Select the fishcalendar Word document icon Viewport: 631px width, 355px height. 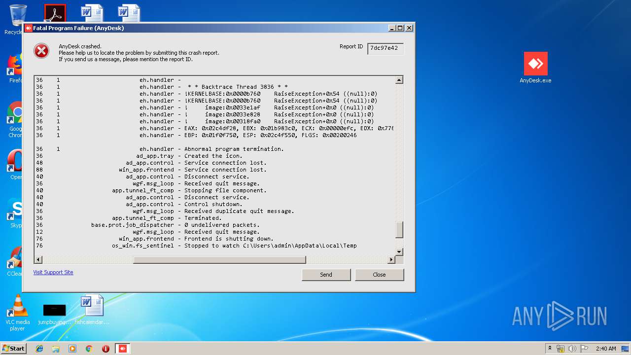click(92, 310)
